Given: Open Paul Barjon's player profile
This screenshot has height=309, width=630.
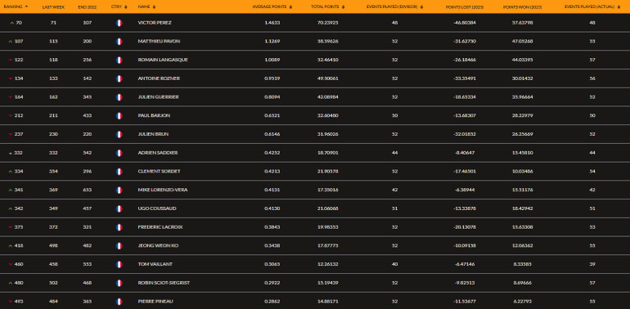Looking at the screenshot, I should (154, 115).
